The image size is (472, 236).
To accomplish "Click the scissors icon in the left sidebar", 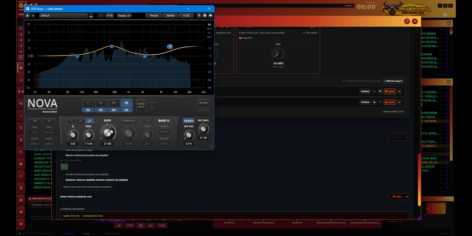I will point(21,164).
